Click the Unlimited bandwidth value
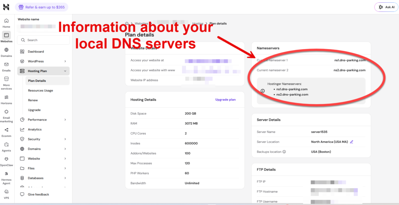The width and height of the screenshot is (399, 205). 192,183
